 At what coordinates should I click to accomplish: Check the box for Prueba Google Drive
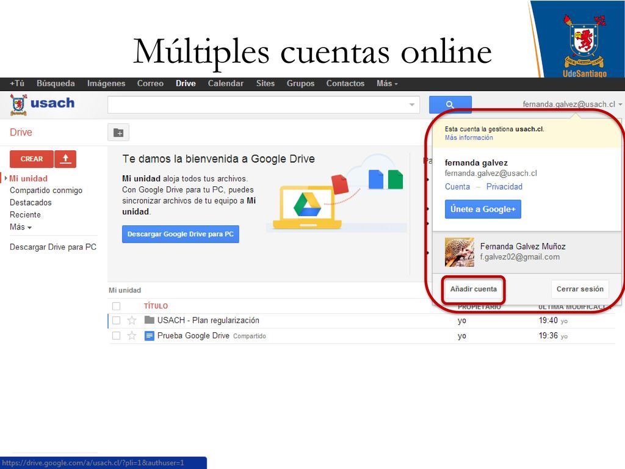[117, 336]
